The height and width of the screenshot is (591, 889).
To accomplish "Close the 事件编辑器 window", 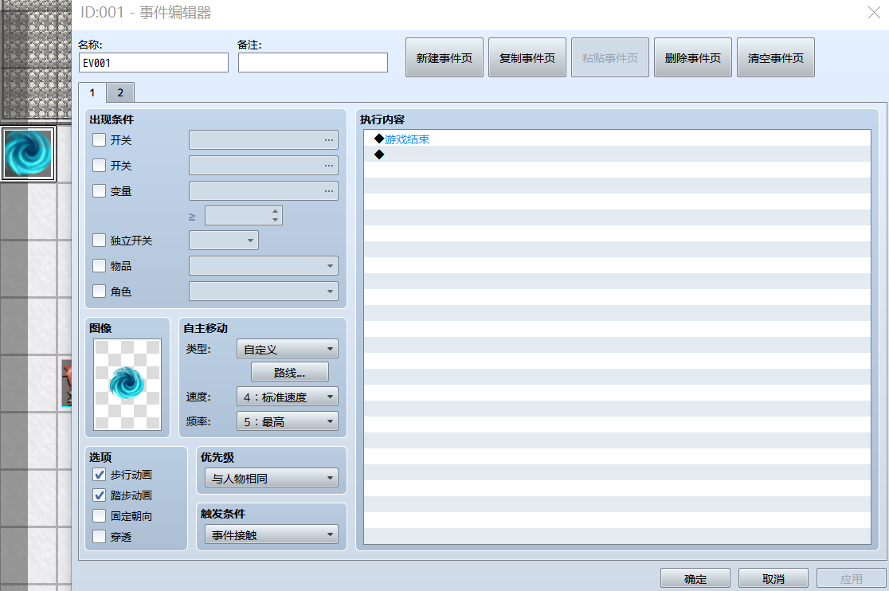I will pyautogui.click(x=874, y=13).
